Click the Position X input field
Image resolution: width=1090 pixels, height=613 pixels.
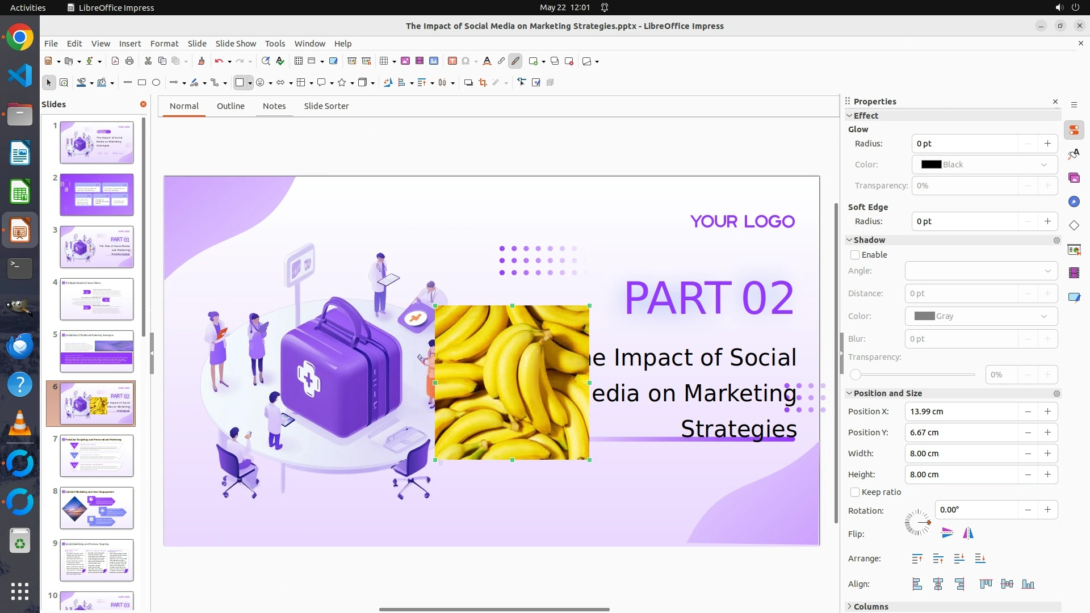(x=961, y=412)
